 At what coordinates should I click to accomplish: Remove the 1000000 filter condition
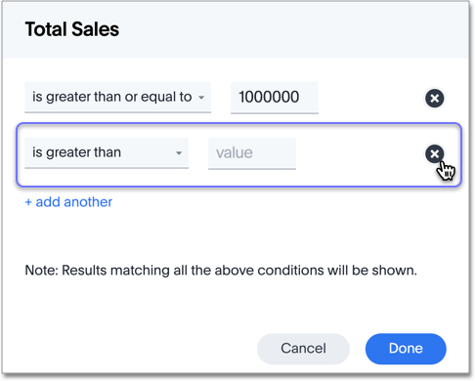tap(434, 98)
